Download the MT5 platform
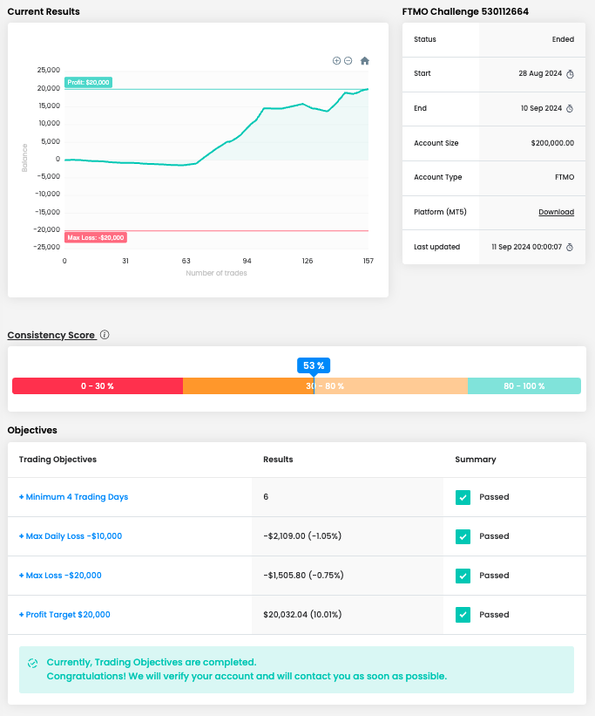The width and height of the screenshot is (595, 716). click(x=556, y=212)
